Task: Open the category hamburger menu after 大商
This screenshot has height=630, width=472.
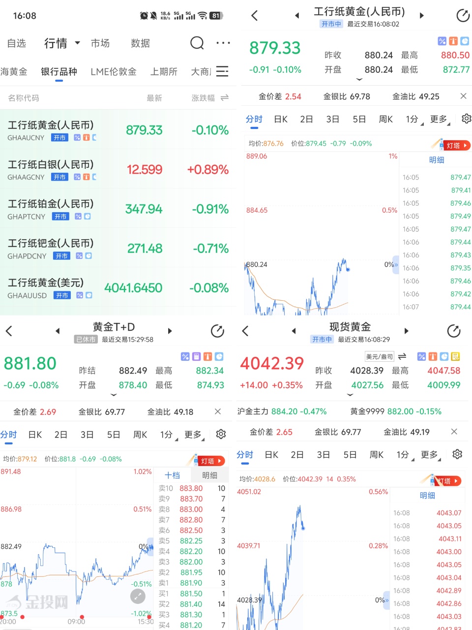Action: (x=222, y=71)
